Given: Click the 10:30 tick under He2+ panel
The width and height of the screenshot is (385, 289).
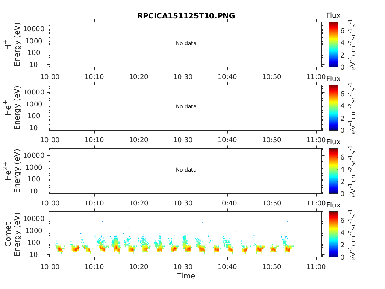Looking at the screenshot, I should point(183,203).
